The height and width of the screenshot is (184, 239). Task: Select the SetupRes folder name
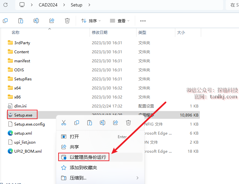click(x=23, y=79)
